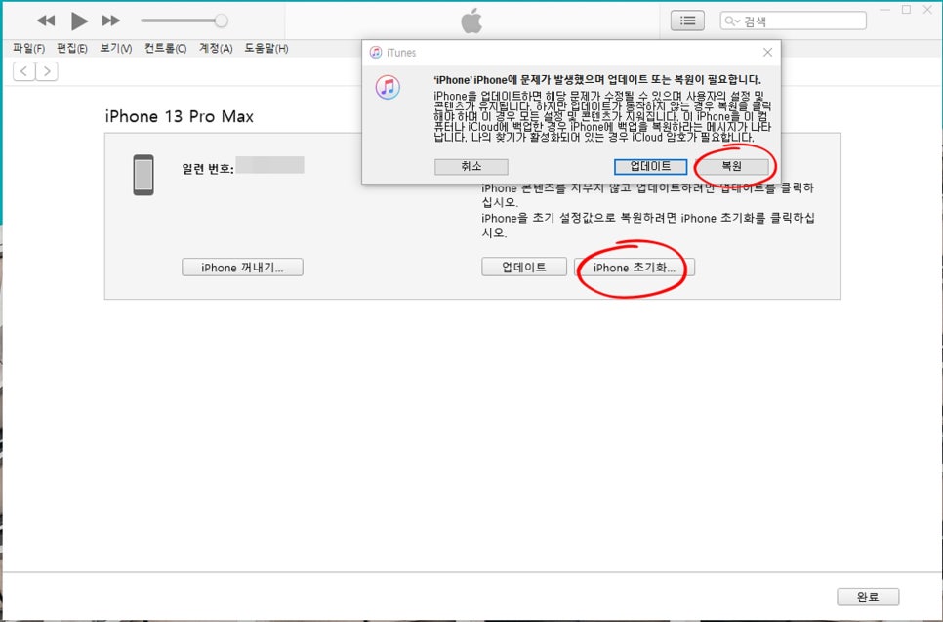Click the Apple logo in the header
This screenshot has width=943, height=622.
pyautogui.click(x=471, y=21)
